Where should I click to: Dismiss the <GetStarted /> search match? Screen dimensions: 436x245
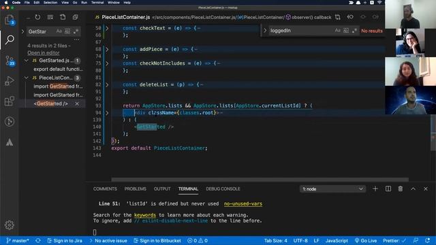tap(77, 103)
